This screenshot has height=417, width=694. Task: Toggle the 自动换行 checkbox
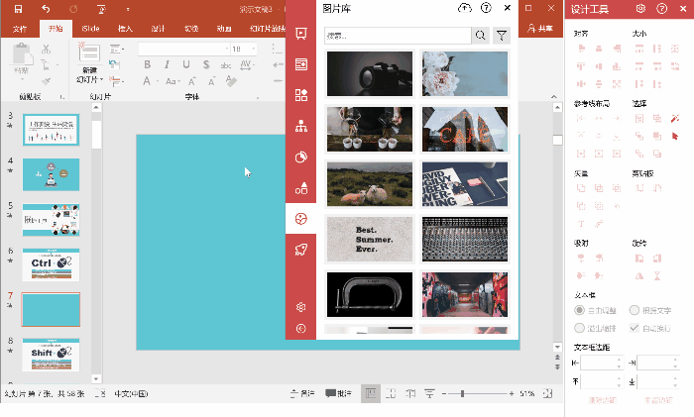[635, 328]
